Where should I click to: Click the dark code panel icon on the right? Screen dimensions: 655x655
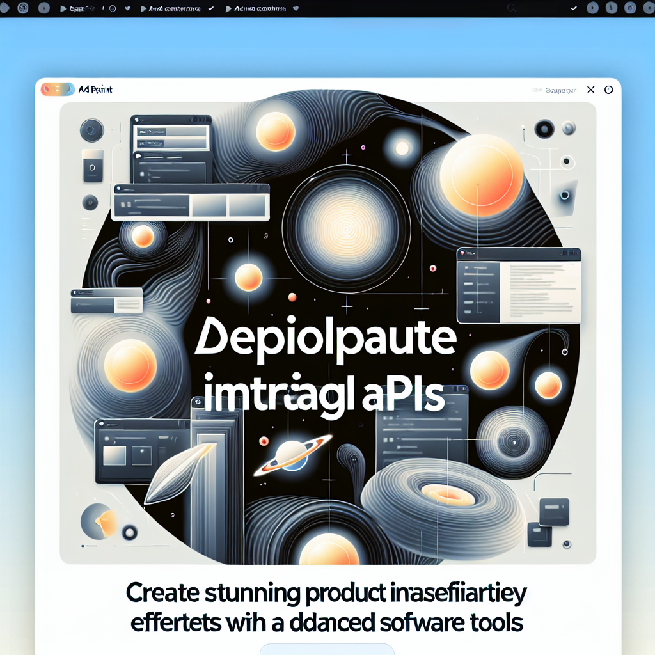519,287
